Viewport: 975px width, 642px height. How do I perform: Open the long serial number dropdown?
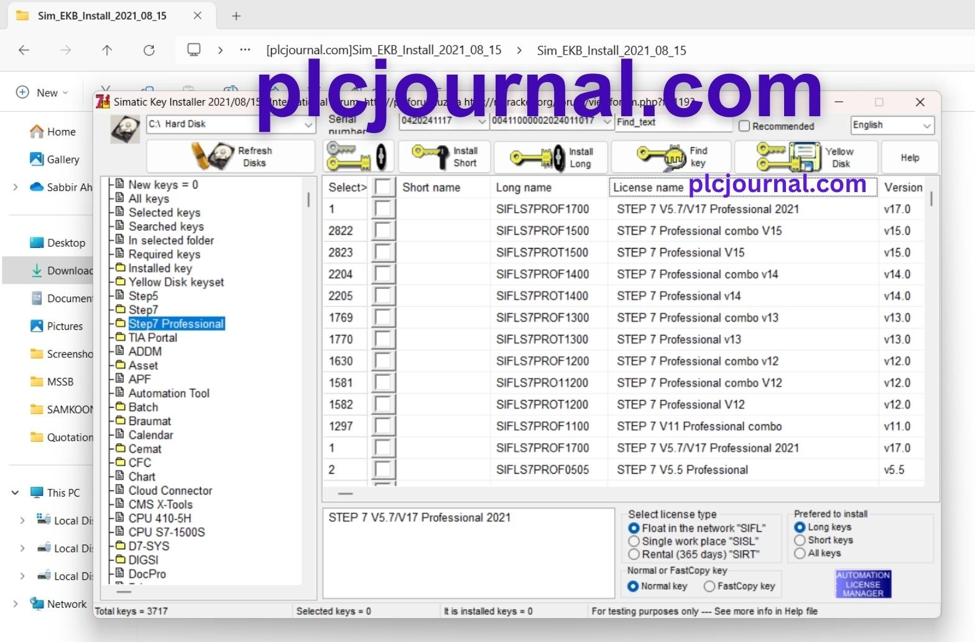(x=552, y=121)
